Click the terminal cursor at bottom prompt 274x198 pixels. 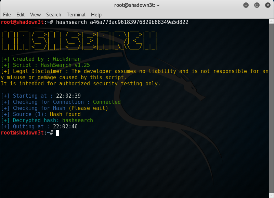(57, 133)
